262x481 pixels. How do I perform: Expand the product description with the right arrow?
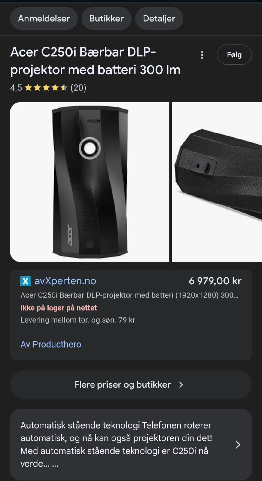pos(238,445)
